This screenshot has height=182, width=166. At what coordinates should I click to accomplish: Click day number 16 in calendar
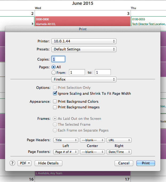pyautogui.click(x=31, y=179)
